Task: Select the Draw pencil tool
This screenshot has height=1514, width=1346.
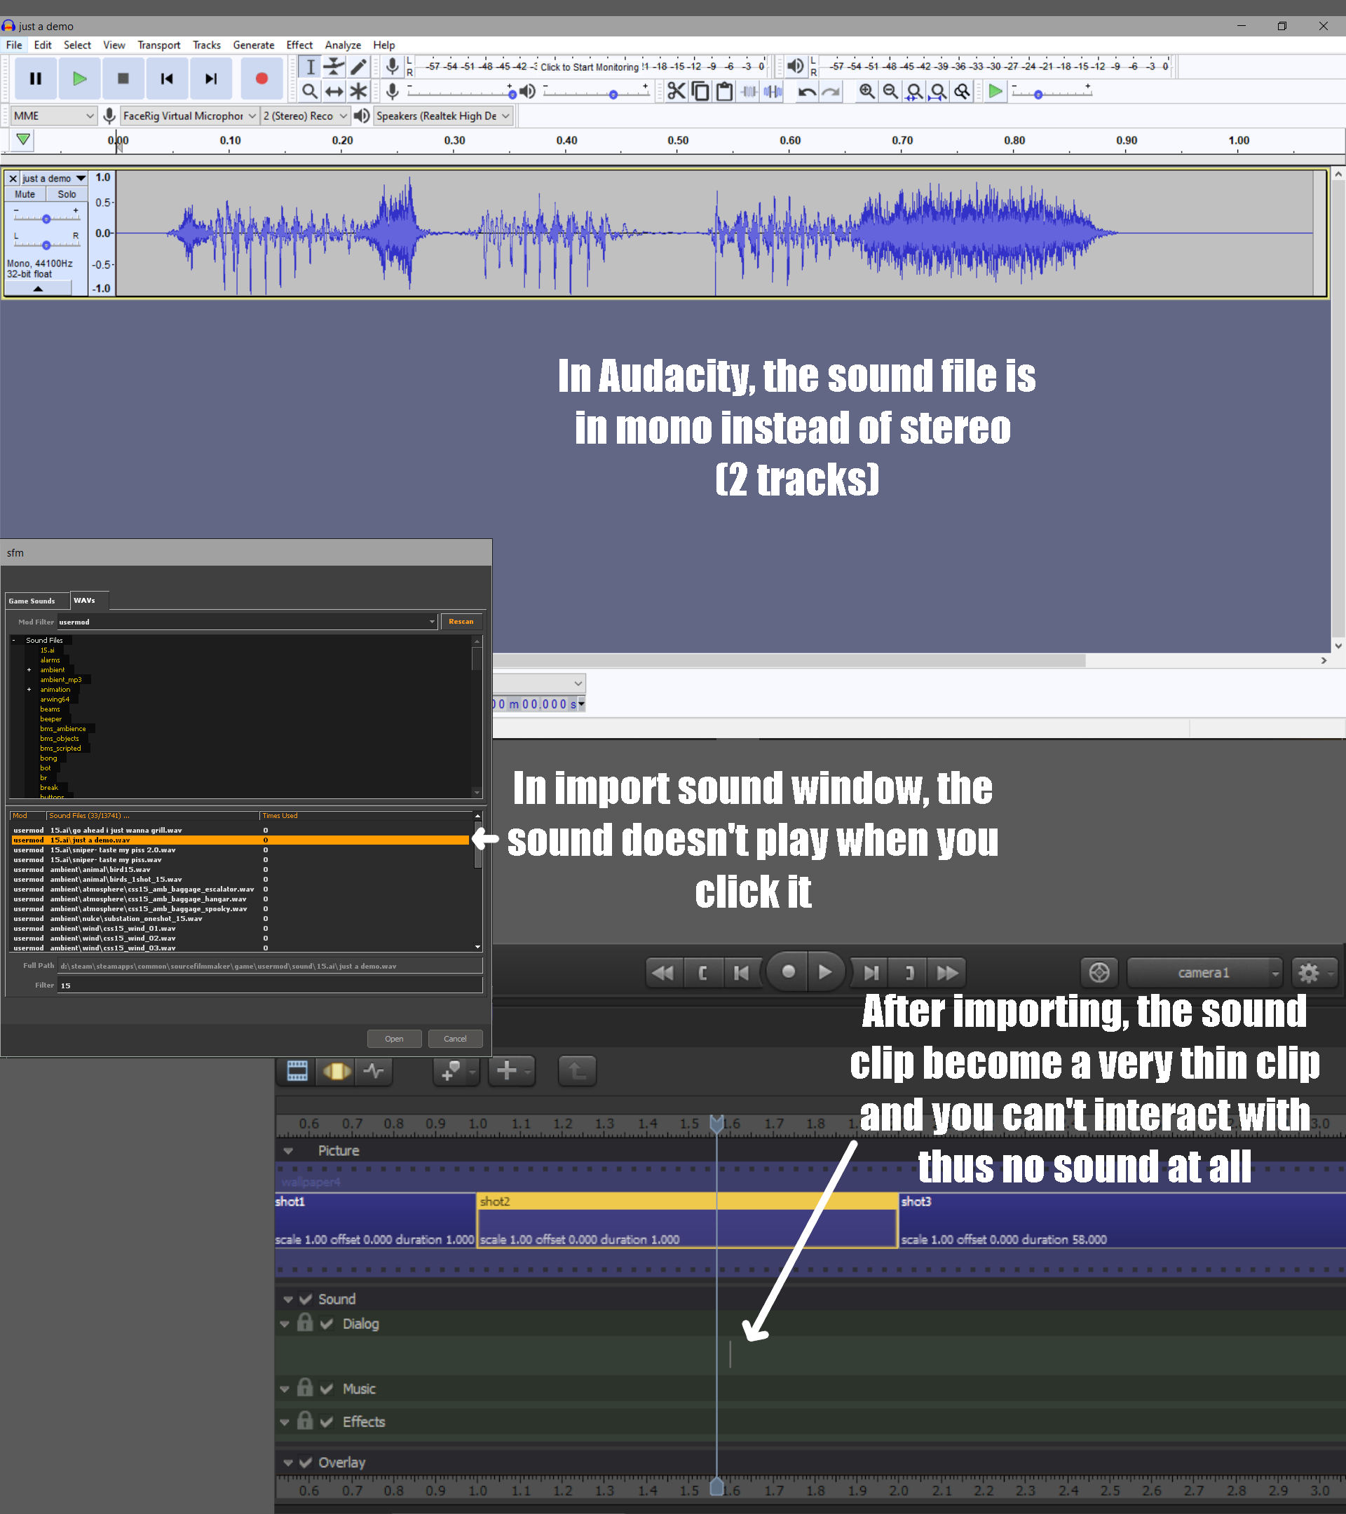Action: click(x=358, y=67)
